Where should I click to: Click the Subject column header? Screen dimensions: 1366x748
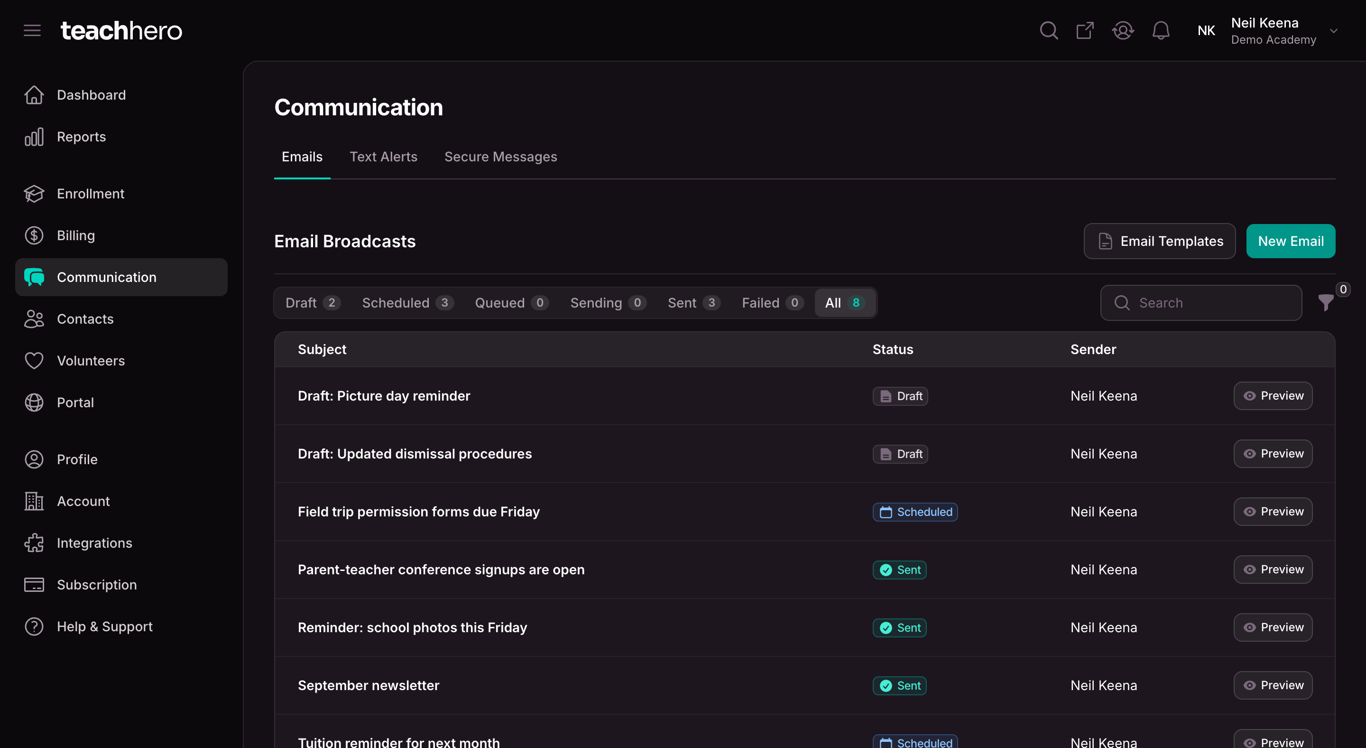click(x=322, y=349)
